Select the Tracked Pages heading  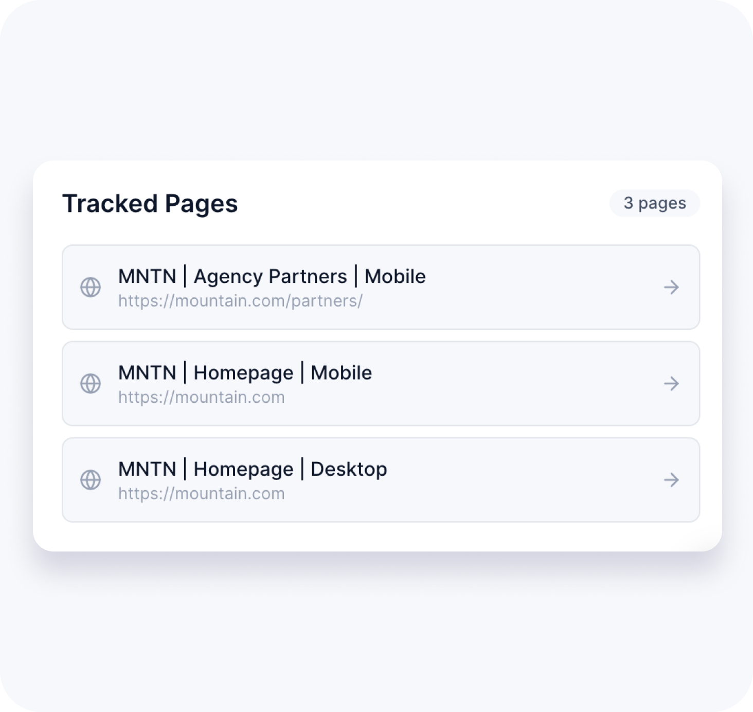(x=150, y=204)
